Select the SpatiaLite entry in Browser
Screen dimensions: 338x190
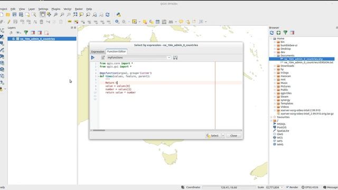point(283,131)
